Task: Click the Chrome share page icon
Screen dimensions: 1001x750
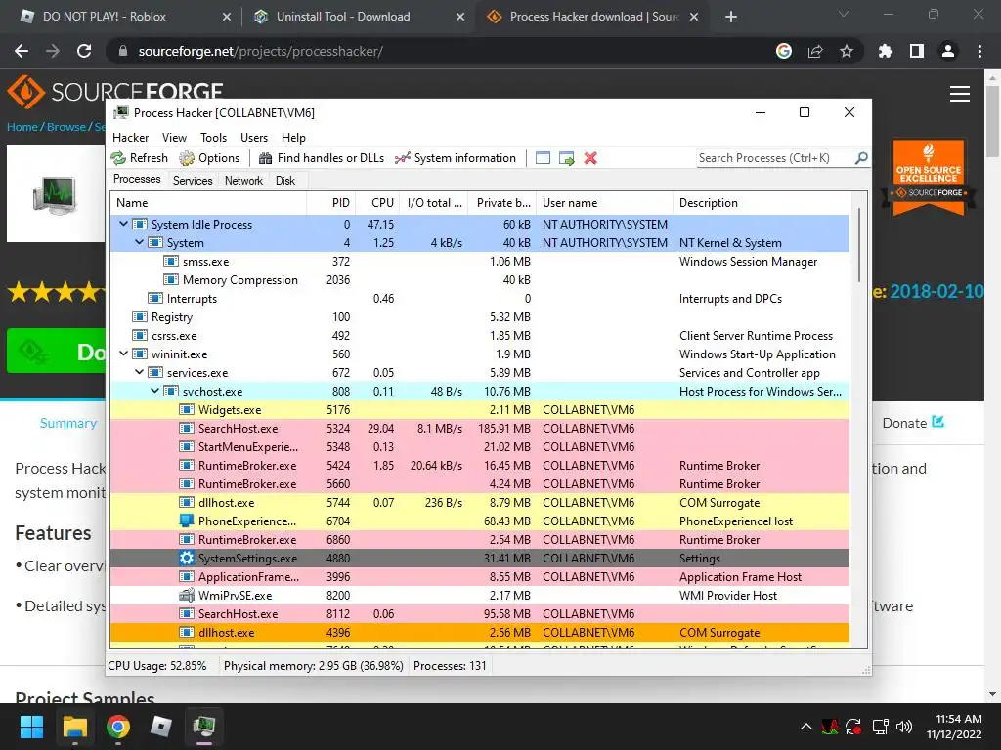Action: tap(815, 51)
